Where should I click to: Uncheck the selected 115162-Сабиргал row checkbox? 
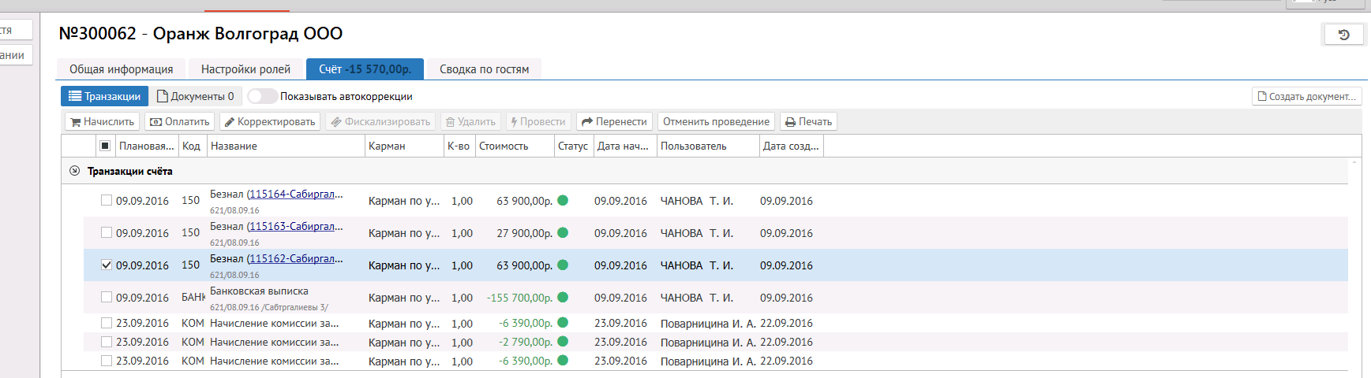click(x=107, y=265)
